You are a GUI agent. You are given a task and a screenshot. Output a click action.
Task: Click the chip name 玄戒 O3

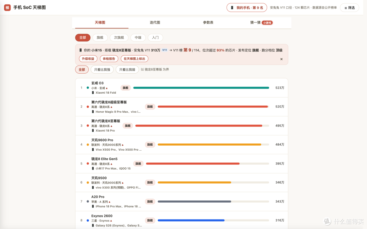click(98, 83)
